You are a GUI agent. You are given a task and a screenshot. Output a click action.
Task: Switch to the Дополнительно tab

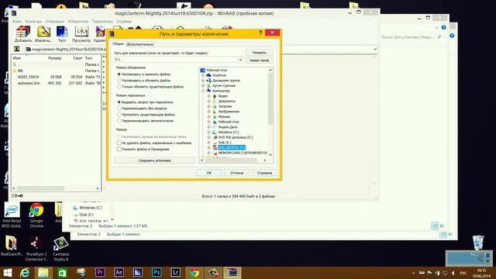pyautogui.click(x=139, y=44)
